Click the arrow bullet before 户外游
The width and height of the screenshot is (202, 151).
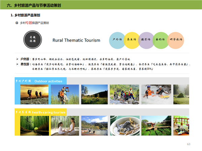[18, 59]
